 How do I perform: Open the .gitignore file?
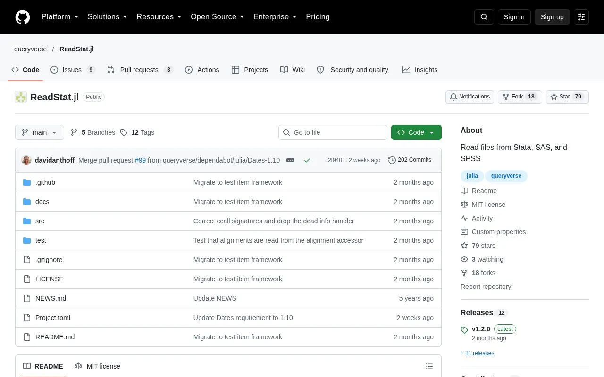click(x=49, y=260)
